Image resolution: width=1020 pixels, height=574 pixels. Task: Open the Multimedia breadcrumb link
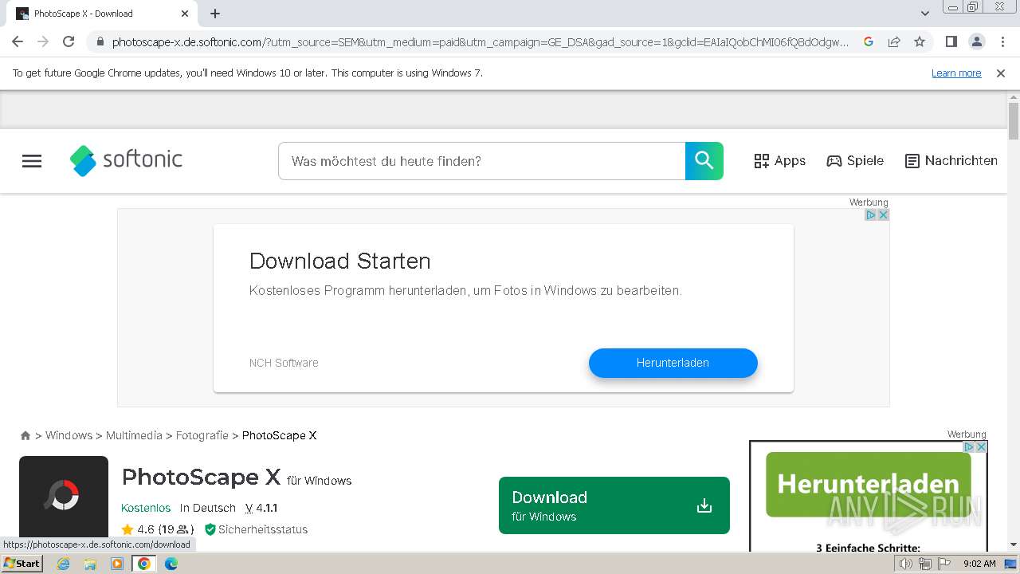coord(134,435)
